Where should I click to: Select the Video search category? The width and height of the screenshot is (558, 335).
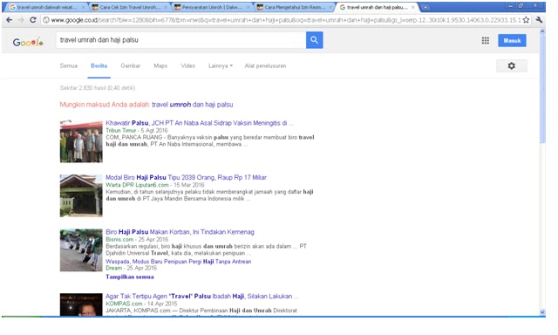pos(188,65)
